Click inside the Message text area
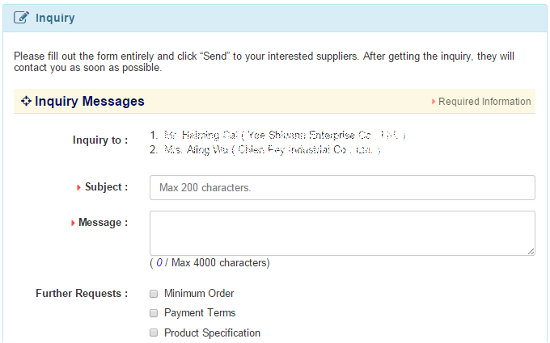This screenshot has height=343, width=550. tap(342, 233)
